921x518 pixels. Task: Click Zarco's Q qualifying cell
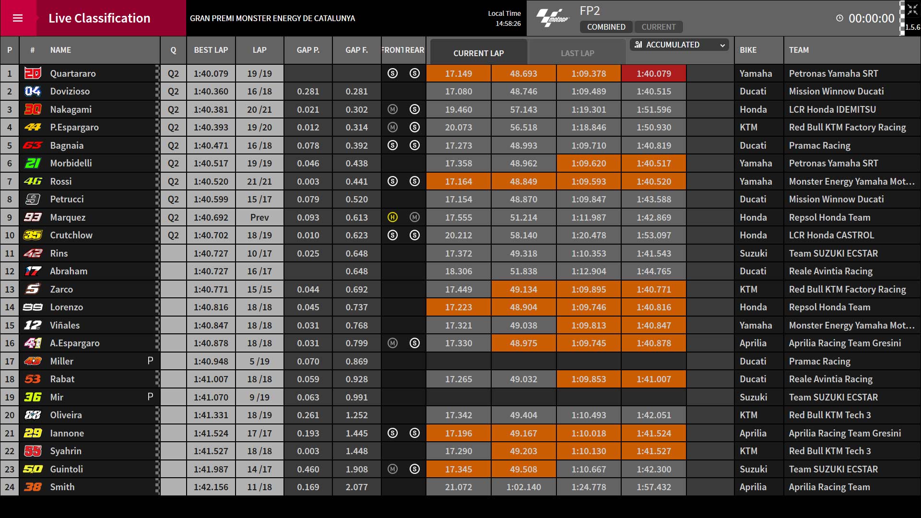[x=173, y=289]
